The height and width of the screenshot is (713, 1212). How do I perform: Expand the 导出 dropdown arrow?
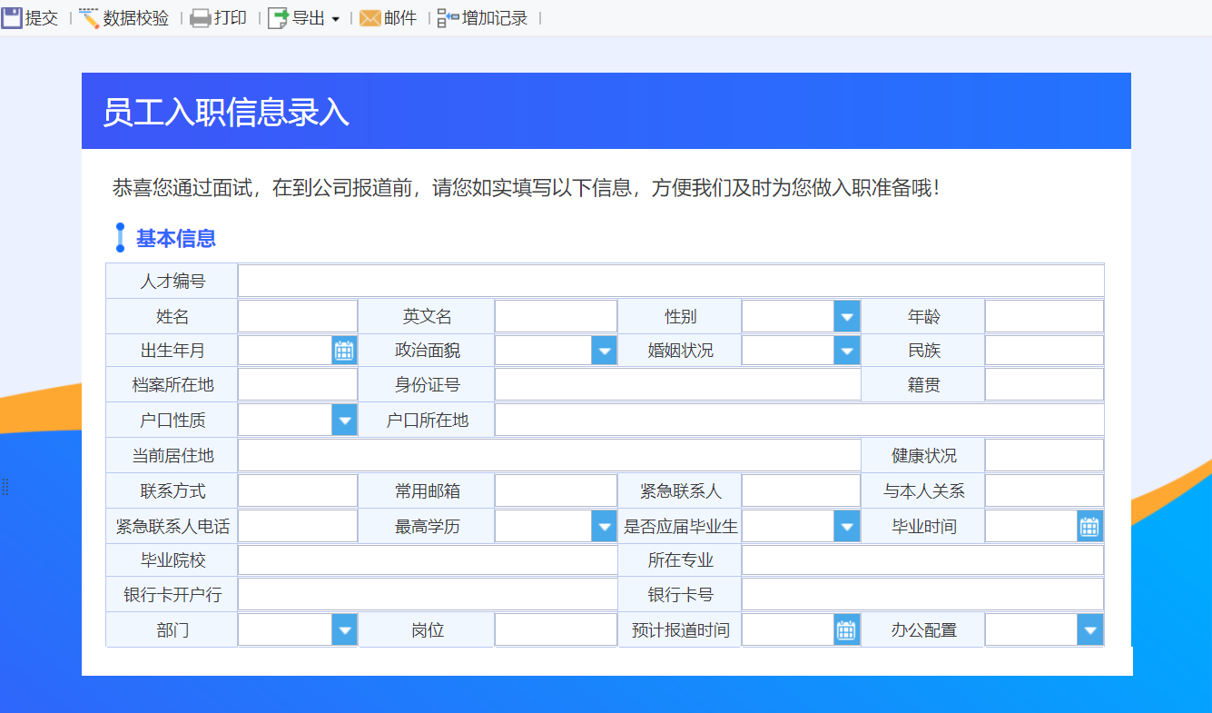[335, 19]
